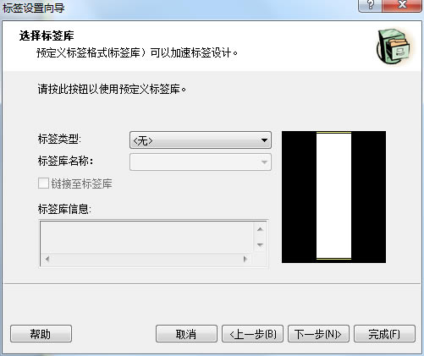The width and height of the screenshot is (424, 356).
Task: Toggle the 链接至标签库 checkbox
Action: (43, 183)
